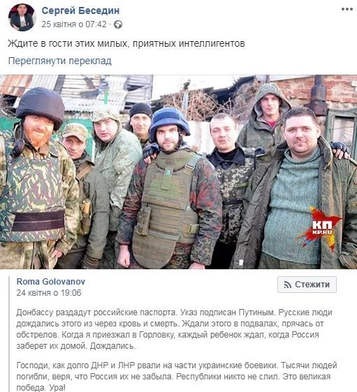
Task: Click the RSS feed icon in the Стежити button
Action: click(x=288, y=285)
